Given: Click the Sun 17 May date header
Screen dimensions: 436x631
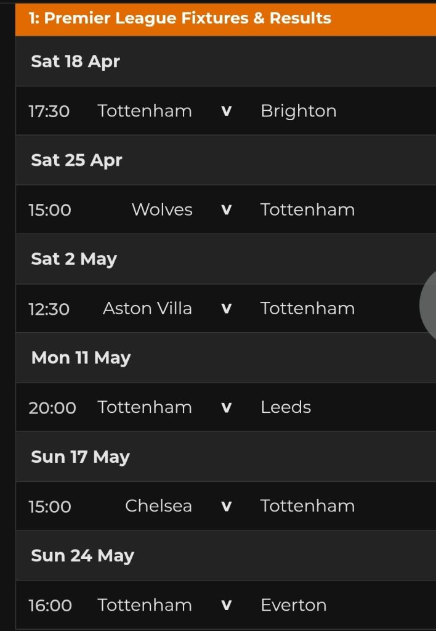Looking at the screenshot, I should (x=80, y=457).
